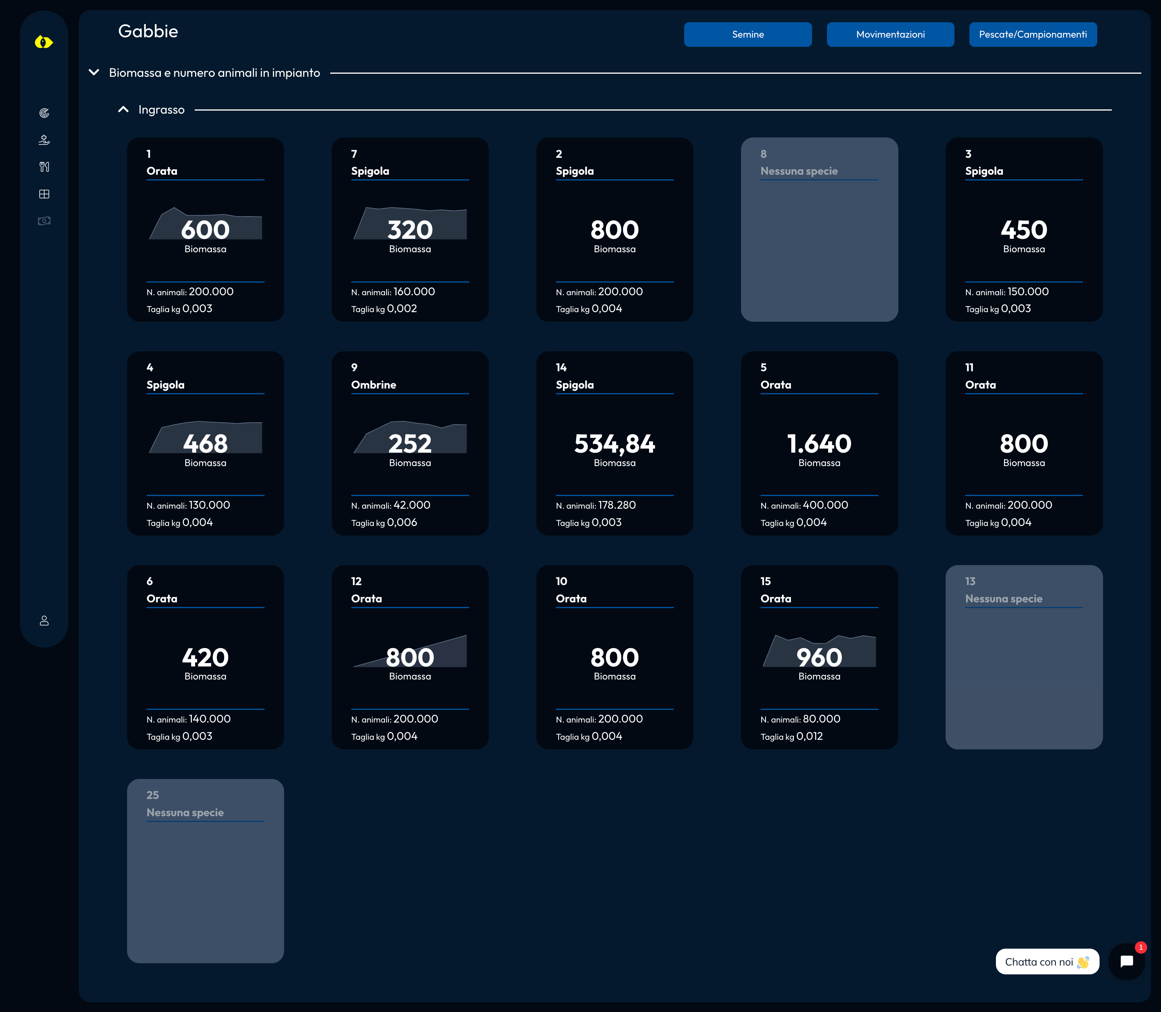Open cage 1 Orata card
The width and height of the screenshot is (1161, 1012).
[x=205, y=229]
